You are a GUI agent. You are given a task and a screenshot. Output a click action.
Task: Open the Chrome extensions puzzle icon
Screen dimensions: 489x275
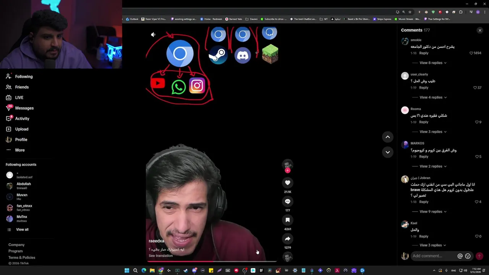[460, 12]
